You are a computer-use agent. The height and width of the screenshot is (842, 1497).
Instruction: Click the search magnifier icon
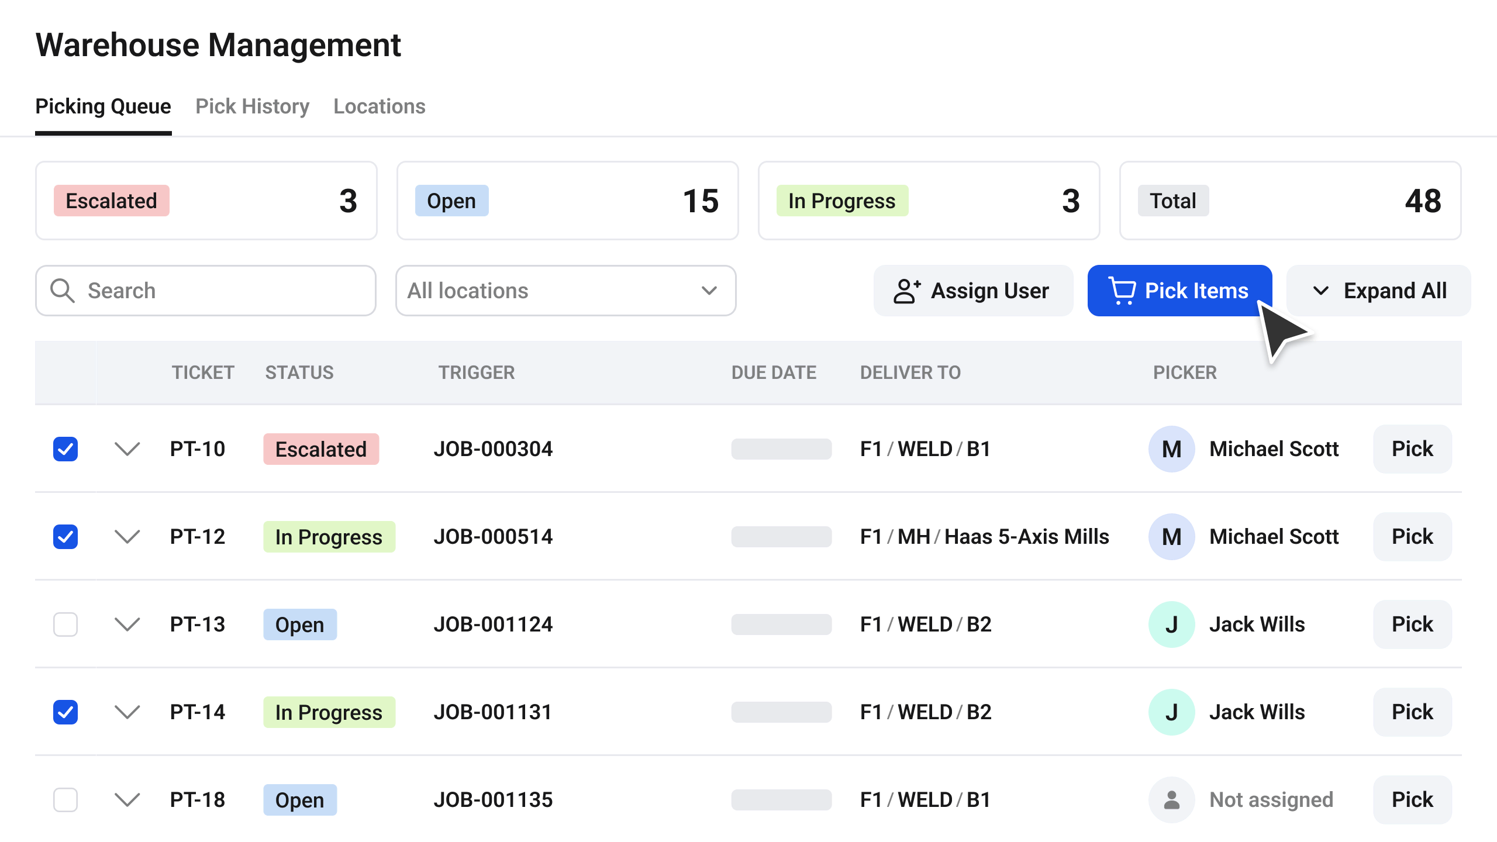click(x=63, y=291)
